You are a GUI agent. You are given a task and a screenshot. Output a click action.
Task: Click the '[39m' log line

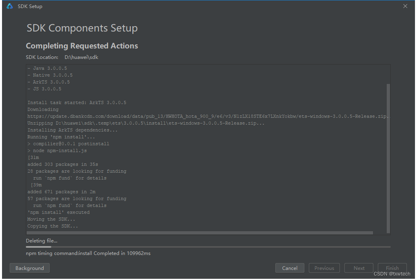pos(36,185)
